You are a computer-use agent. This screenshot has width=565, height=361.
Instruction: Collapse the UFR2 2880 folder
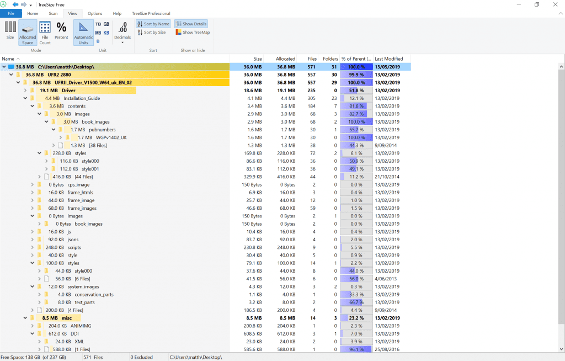click(x=11, y=75)
